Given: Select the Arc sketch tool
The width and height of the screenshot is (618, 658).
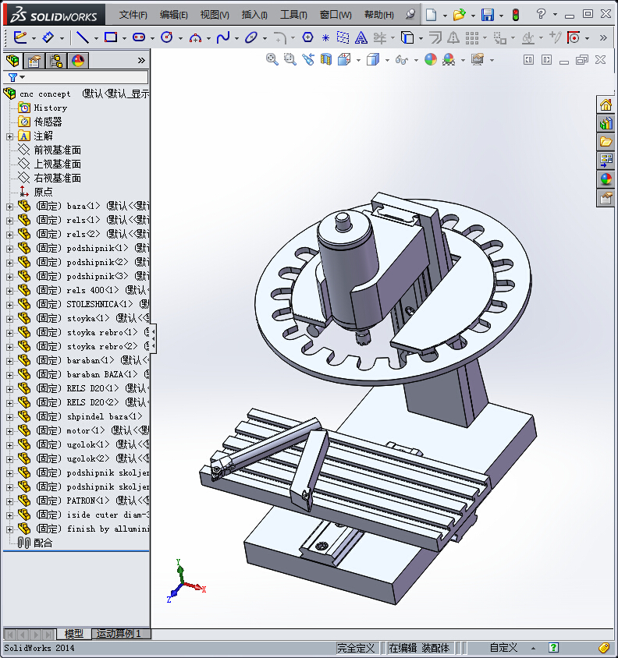Looking at the screenshot, I should click(195, 37).
